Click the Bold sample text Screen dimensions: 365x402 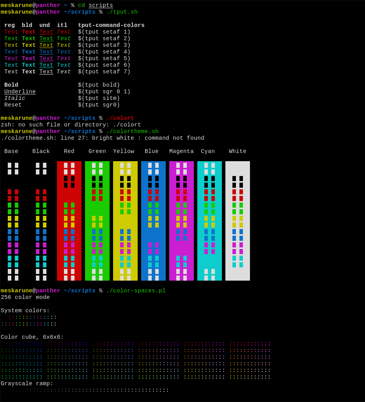(x=11, y=85)
